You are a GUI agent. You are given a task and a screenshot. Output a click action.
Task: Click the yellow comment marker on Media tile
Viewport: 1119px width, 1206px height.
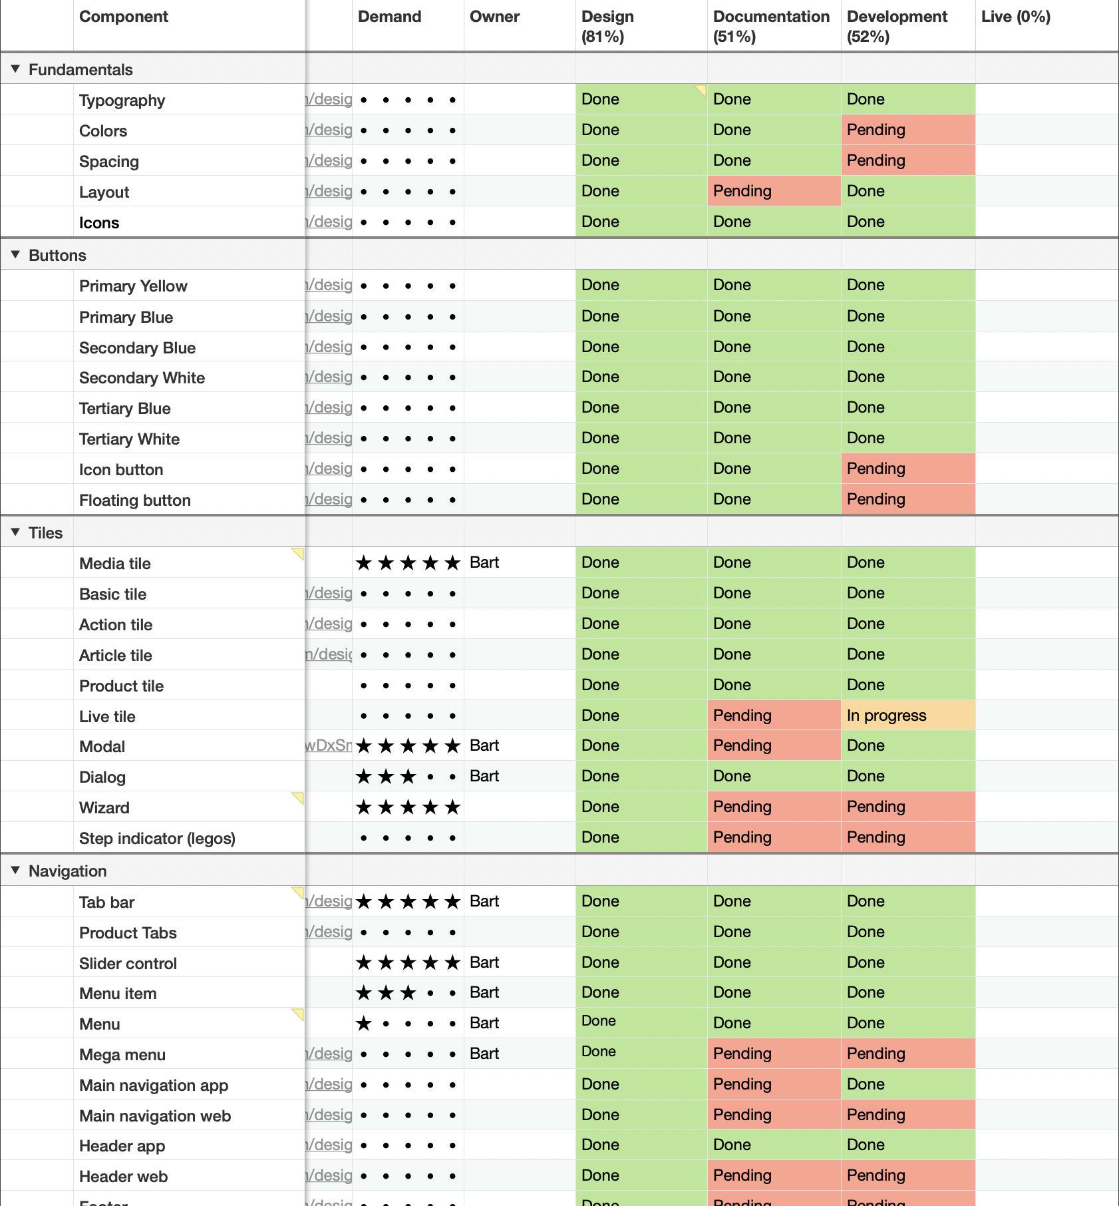coord(299,553)
